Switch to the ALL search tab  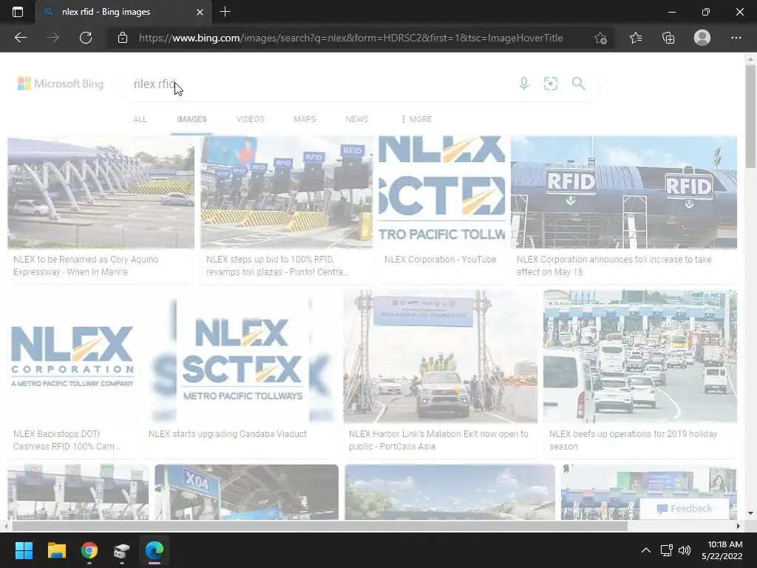140,119
